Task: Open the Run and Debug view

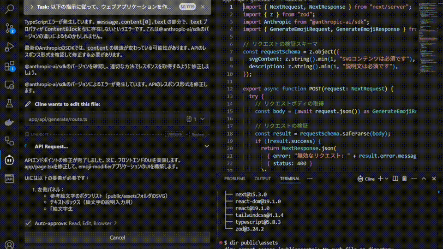Action: point(9,47)
